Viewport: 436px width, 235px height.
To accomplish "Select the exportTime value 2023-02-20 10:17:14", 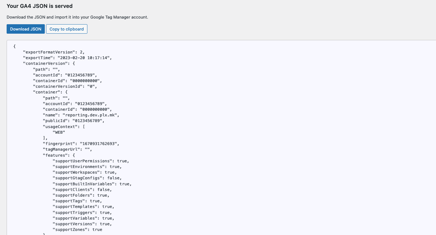I will click(x=84, y=58).
